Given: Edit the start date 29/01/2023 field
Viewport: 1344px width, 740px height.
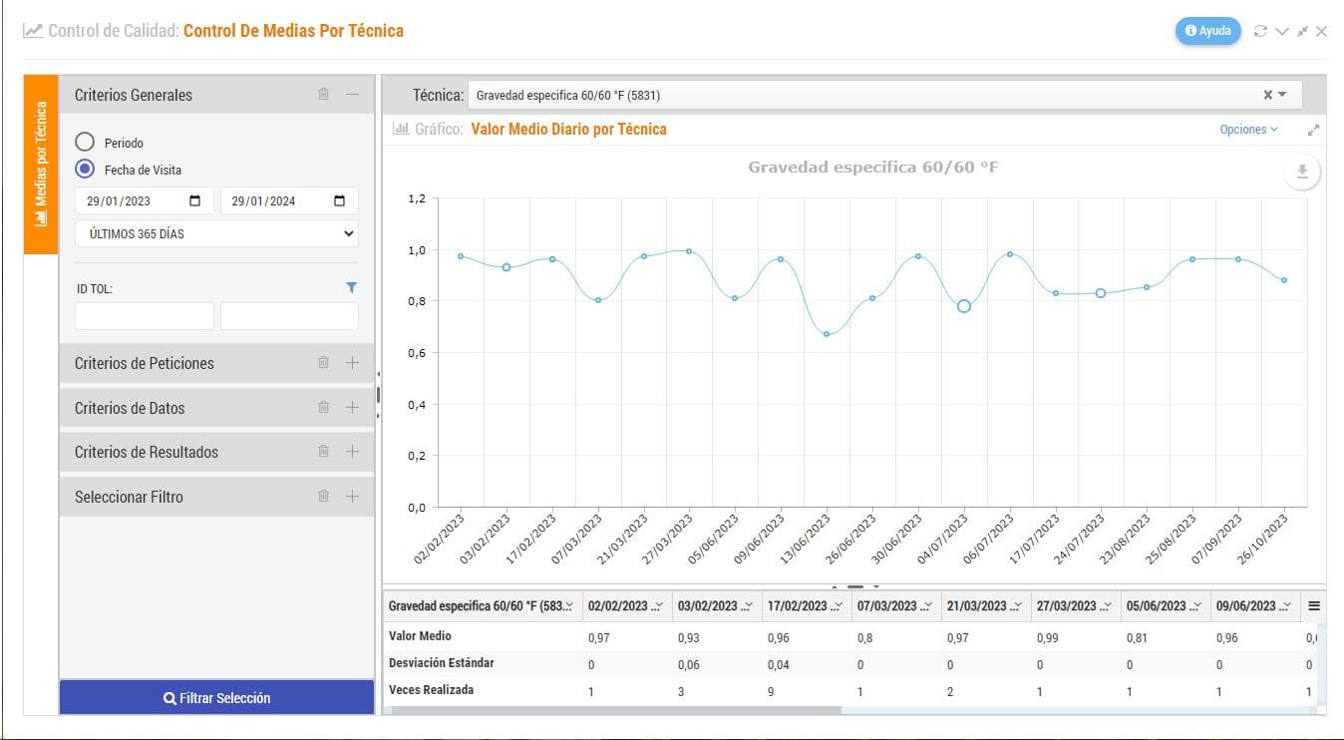Looking at the screenshot, I should point(144,200).
